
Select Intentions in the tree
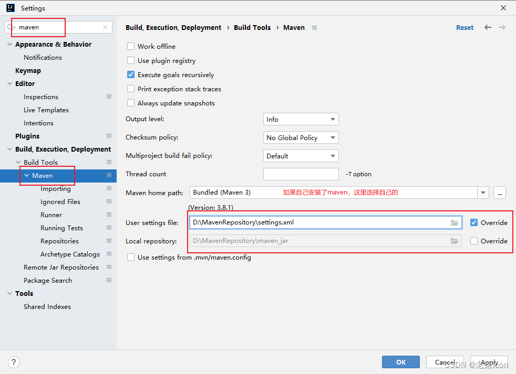coord(38,123)
